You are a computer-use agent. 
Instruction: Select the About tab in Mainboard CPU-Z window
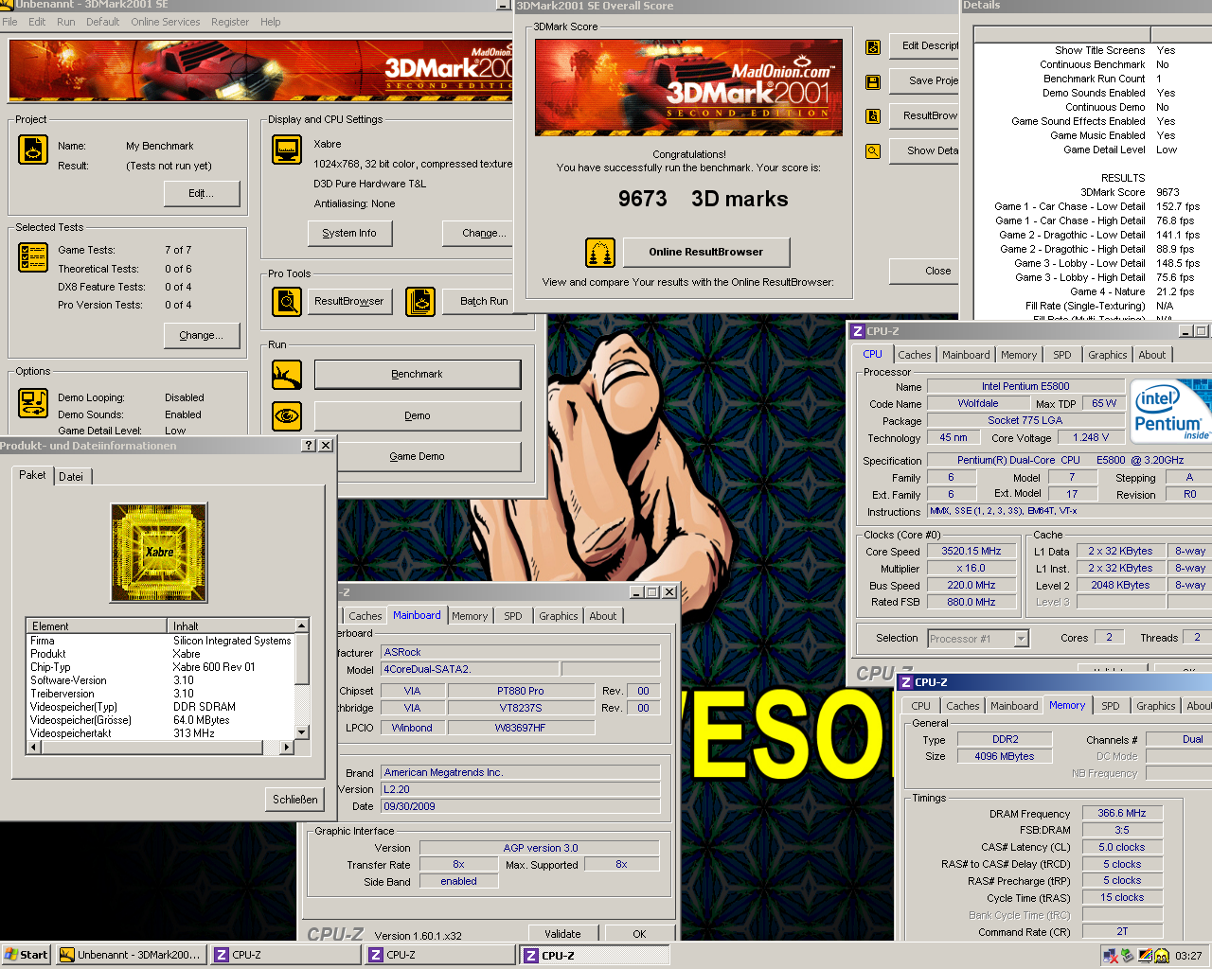click(603, 616)
